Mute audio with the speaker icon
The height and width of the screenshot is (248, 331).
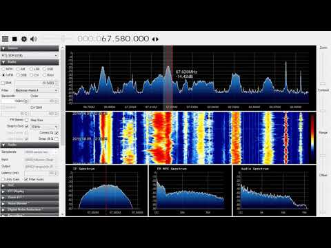pyautogui.click(x=33, y=39)
